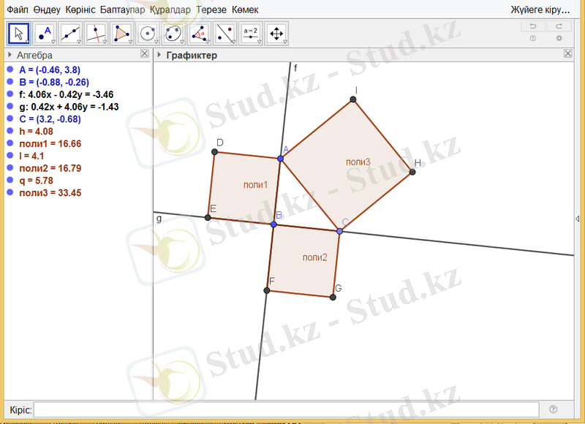Screen dimensions: 585x424
Task: Toggle visibility of point A in Algebra
Action: [10, 69]
